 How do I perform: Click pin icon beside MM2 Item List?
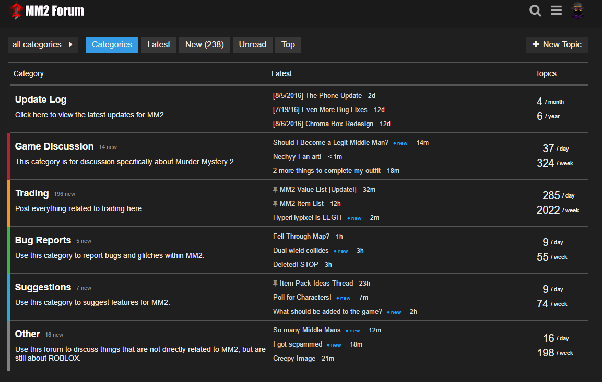[x=275, y=204]
